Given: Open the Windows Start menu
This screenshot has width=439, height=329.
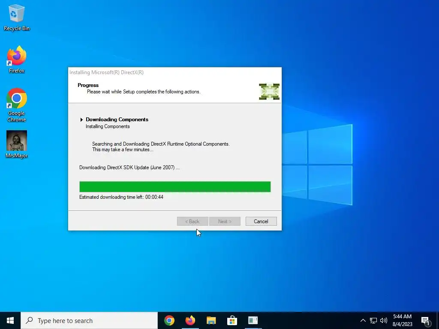Looking at the screenshot, I should (x=10, y=320).
